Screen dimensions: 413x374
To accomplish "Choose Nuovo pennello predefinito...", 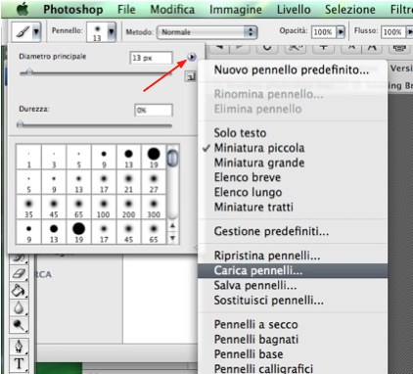I will tap(293, 70).
